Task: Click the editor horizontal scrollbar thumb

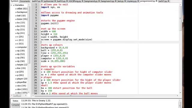Action: (70, 95)
